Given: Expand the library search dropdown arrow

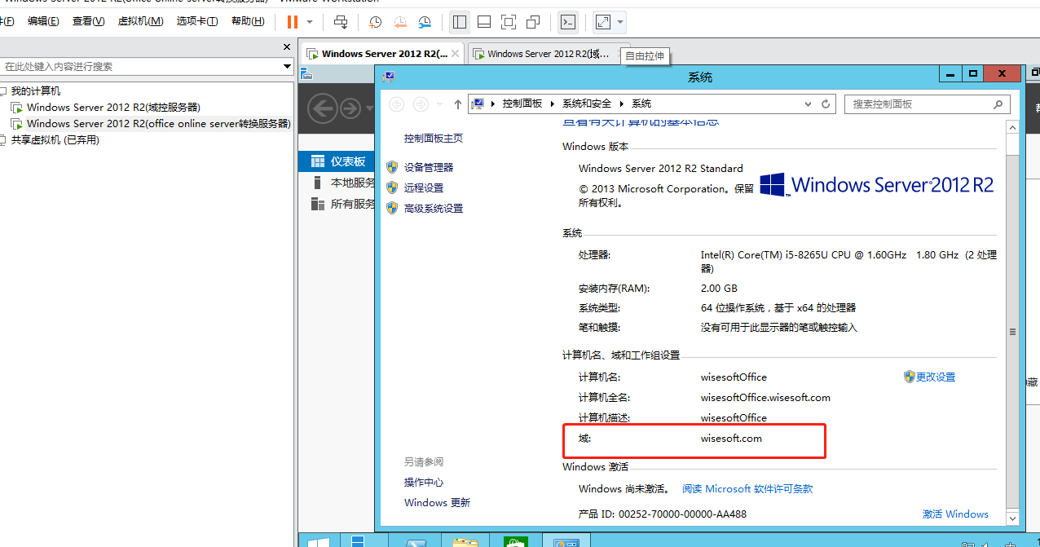Looking at the screenshot, I should (287, 66).
